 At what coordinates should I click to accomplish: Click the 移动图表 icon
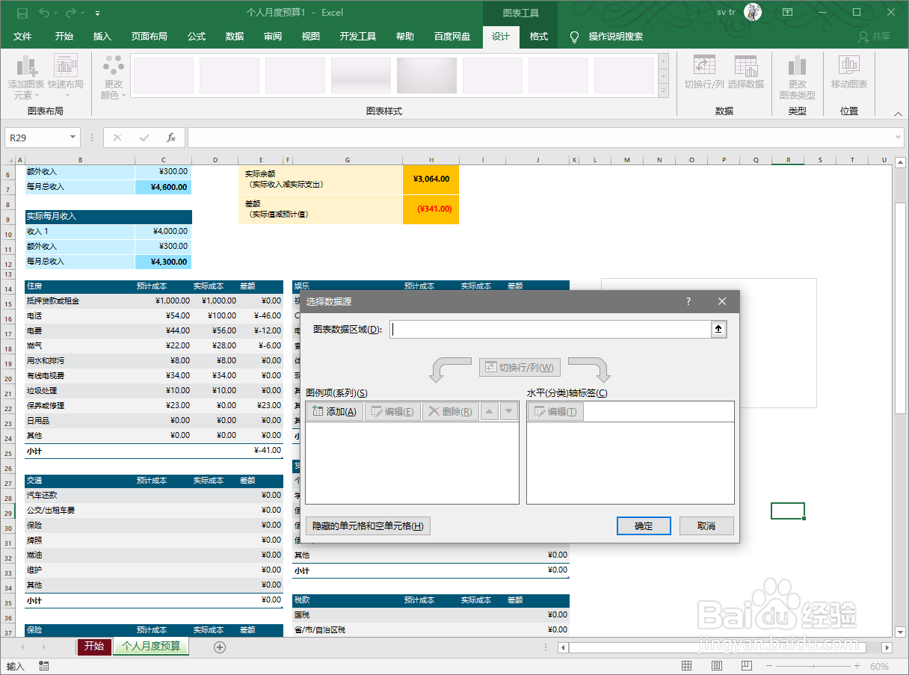point(849,71)
